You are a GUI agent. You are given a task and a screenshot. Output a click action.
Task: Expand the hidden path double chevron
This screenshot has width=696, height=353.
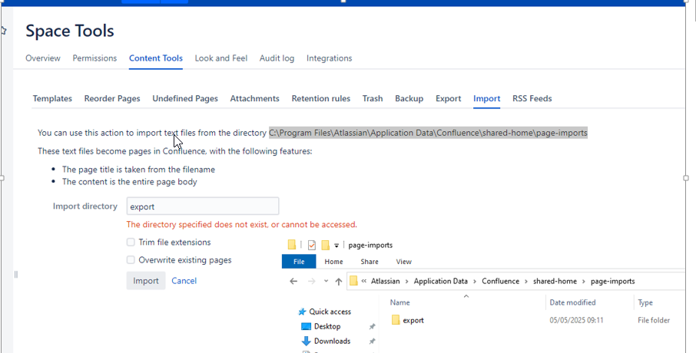pos(364,281)
